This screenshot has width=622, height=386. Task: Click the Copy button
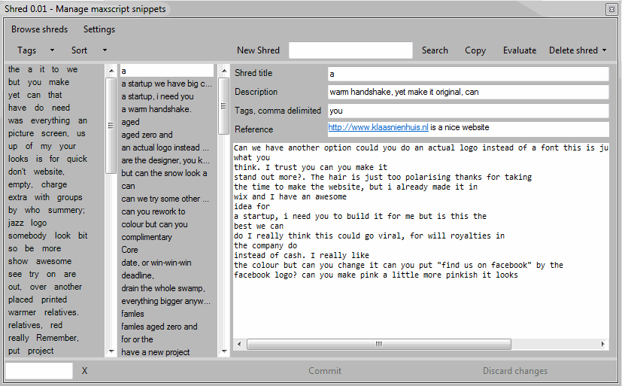point(475,50)
